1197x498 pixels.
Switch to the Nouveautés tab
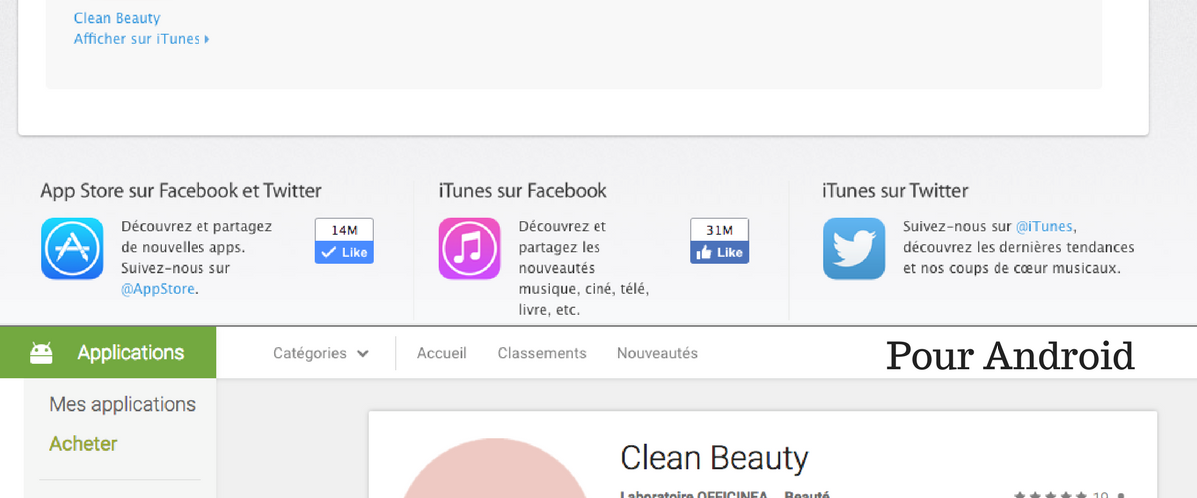coord(657,353)
